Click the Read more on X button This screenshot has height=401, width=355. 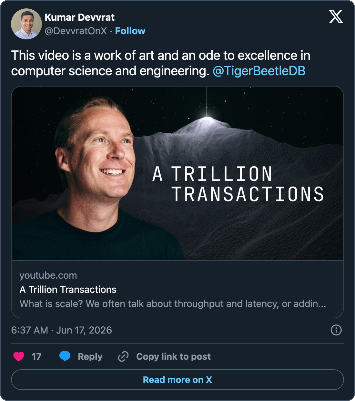[177, 380]
